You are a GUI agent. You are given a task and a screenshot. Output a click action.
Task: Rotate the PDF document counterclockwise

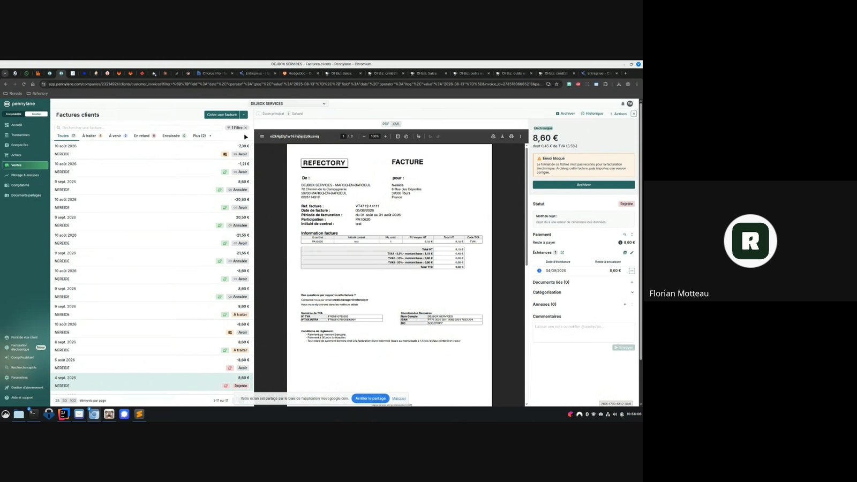click(x=406, y=137)
